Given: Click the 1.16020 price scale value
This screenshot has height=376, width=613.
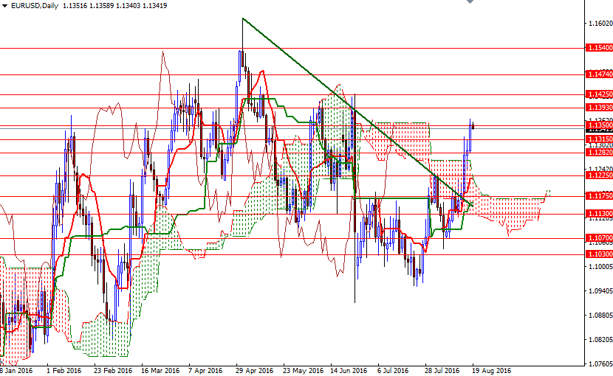Looking at the screenshot, I should coord(600,24).
